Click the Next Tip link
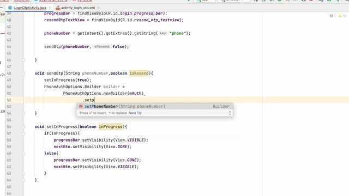 pyautogui.click(x=135, y=113)
